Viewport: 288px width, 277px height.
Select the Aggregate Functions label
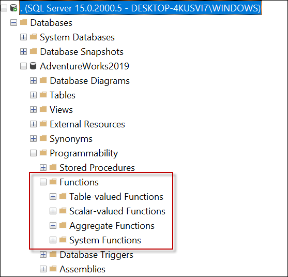112,226
